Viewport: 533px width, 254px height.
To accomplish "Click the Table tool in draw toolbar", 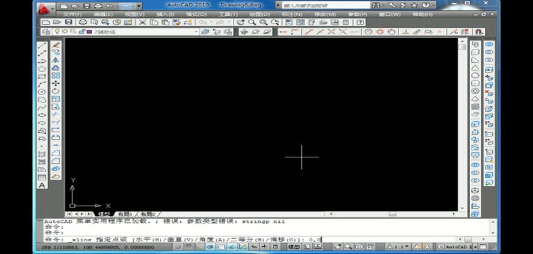I will [x=42, y=178].
